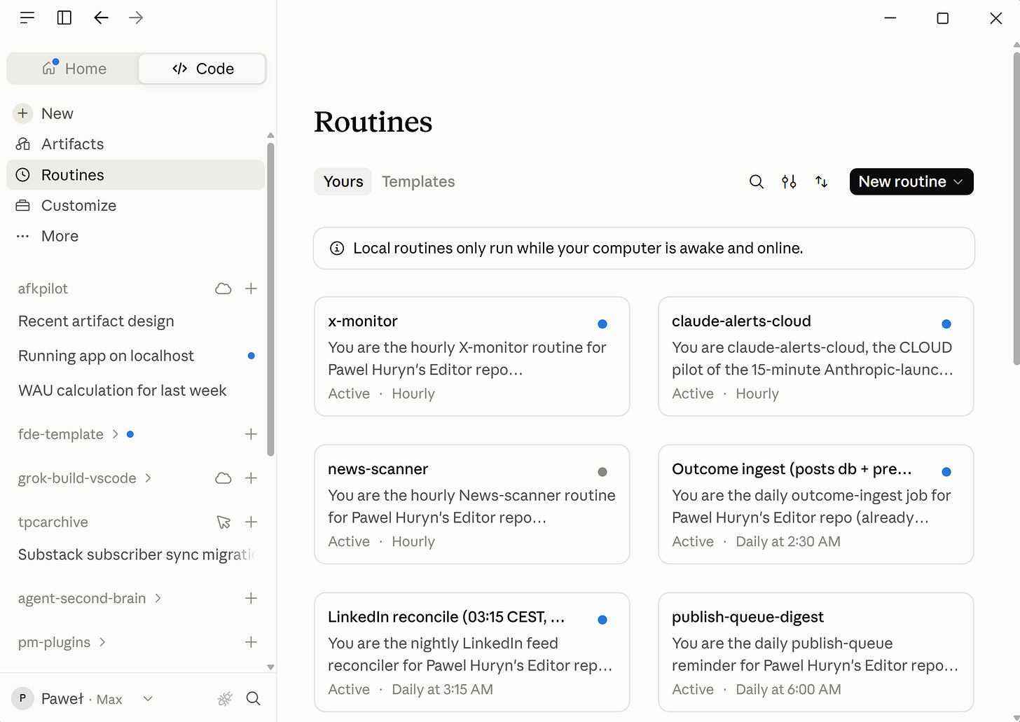Switch to the Code tab
Screen dimensions: 1020x722
[x=202, y=69]
